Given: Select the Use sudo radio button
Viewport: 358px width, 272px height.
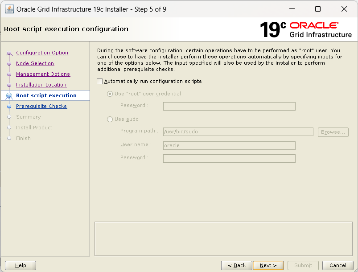Looking at the screenshot, I should [110, 119].
